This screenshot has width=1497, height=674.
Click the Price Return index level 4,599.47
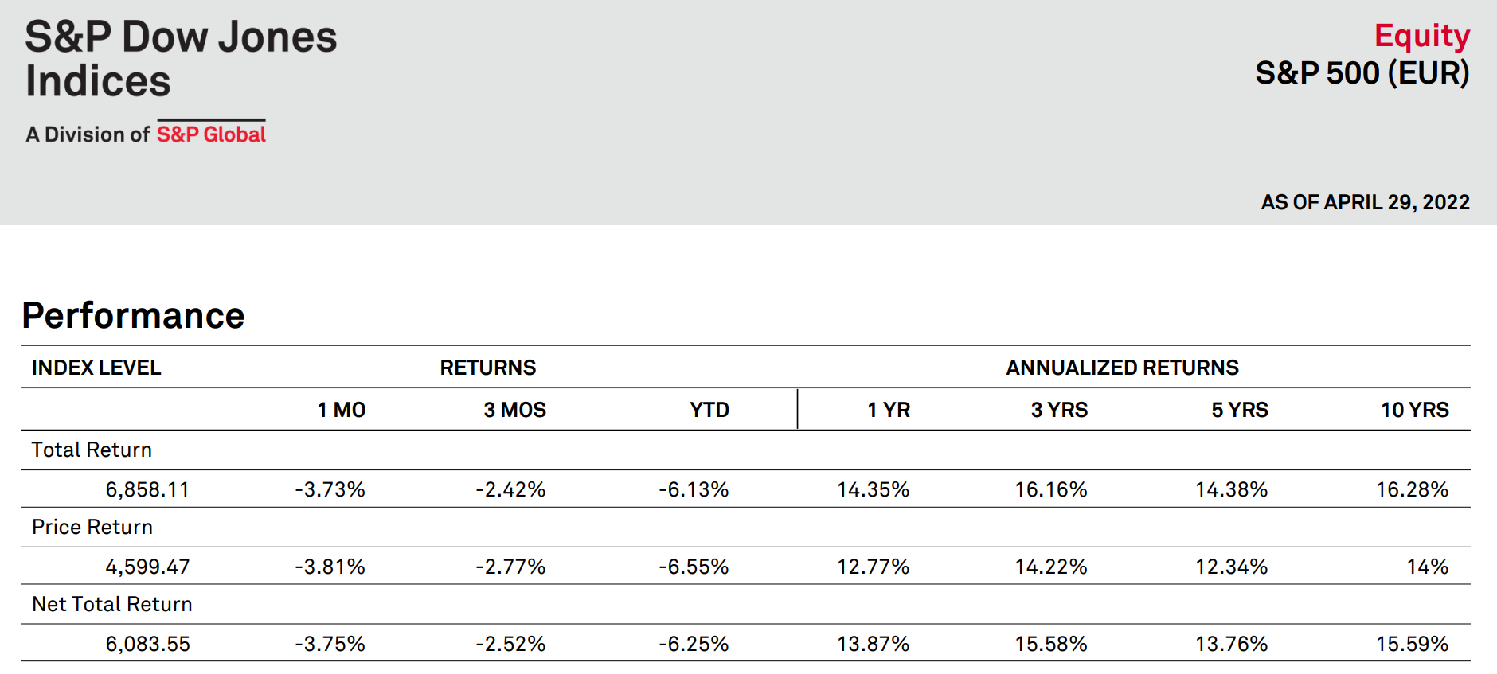147,567
